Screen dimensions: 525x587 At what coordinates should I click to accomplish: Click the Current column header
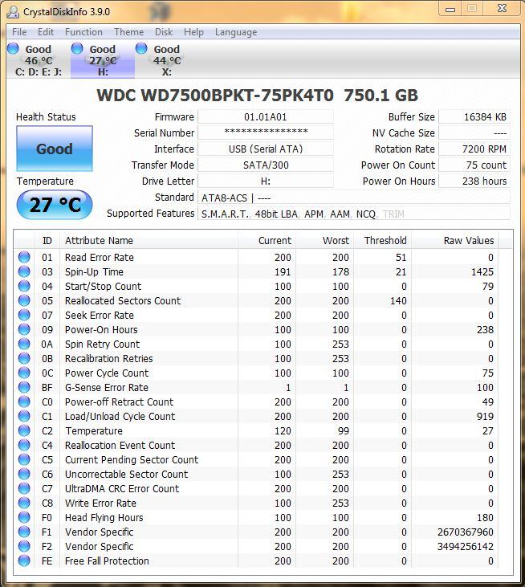(x=267, y=240)
